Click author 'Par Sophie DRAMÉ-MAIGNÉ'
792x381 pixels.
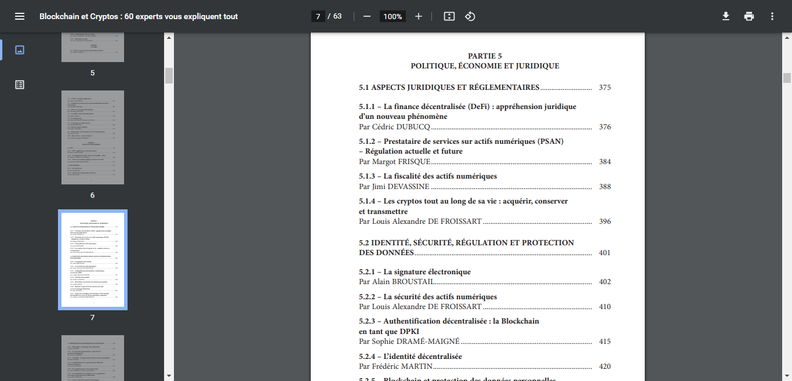(409, 342)
